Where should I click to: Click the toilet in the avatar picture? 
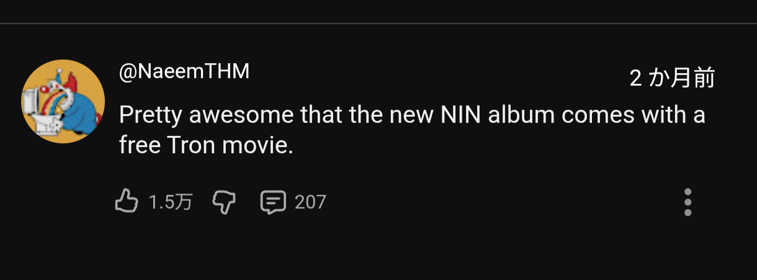43,113
